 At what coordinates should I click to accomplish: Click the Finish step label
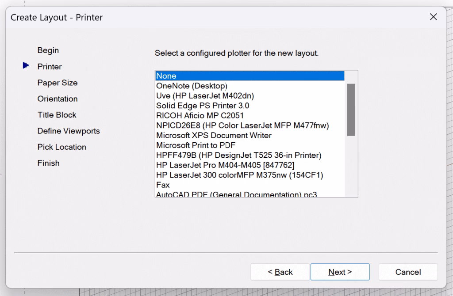tap(48, 163)
